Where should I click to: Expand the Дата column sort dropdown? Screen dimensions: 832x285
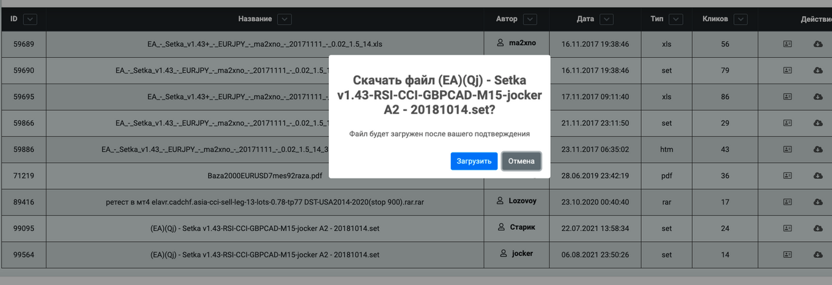606,19
